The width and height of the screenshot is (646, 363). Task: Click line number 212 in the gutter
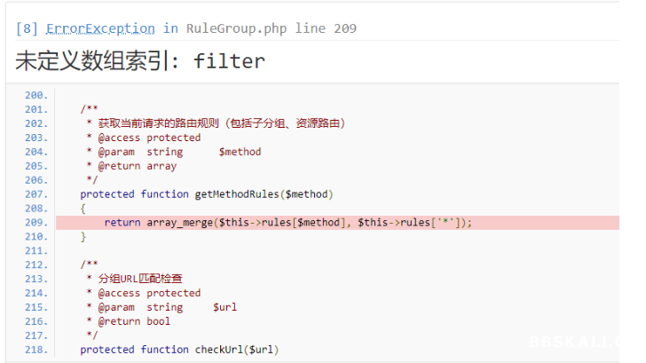pyautogui.click(x=35, y=264)
